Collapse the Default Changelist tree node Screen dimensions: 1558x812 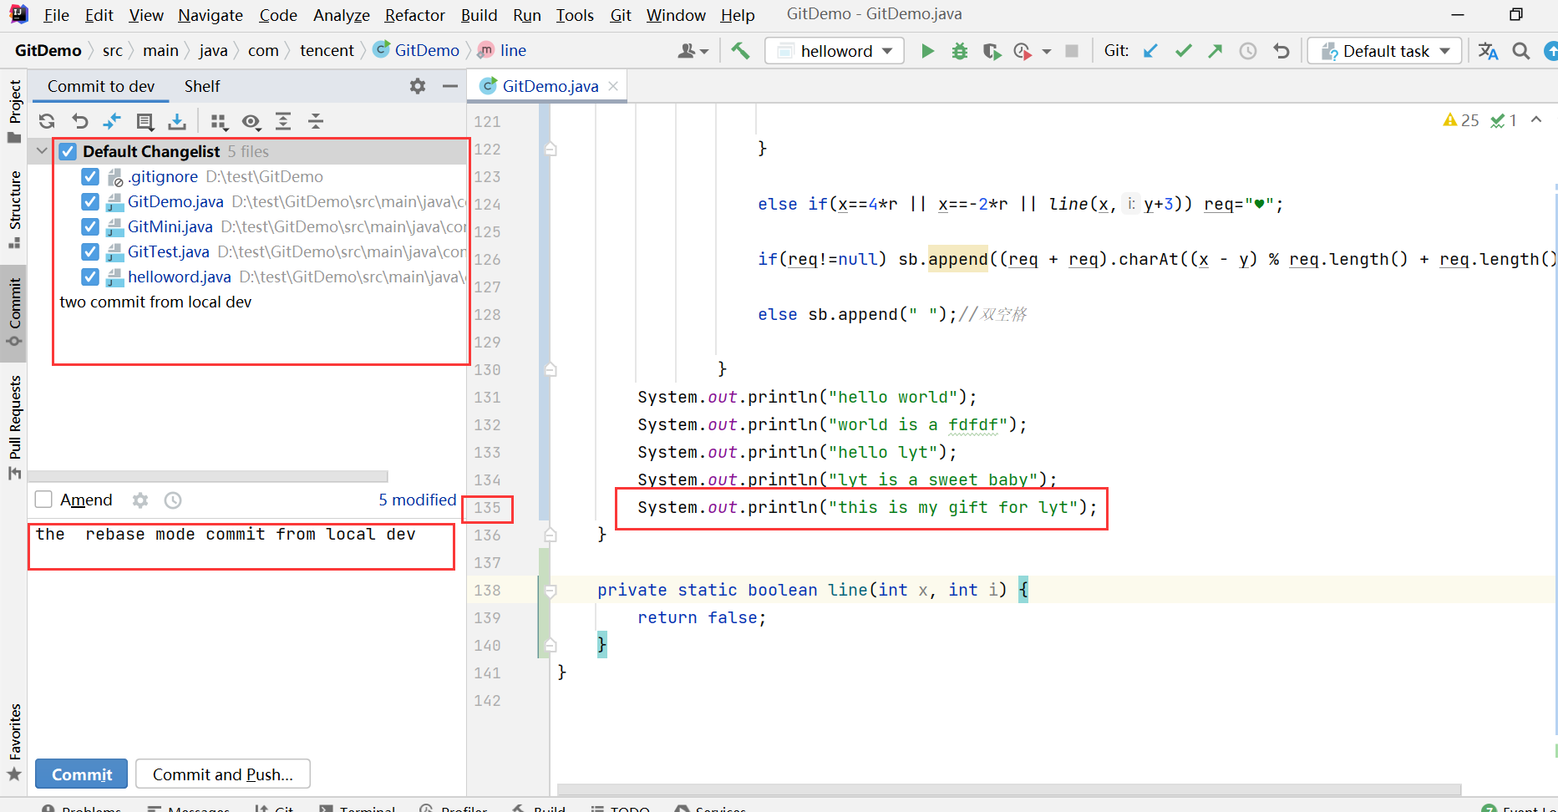tap(42, 151)
